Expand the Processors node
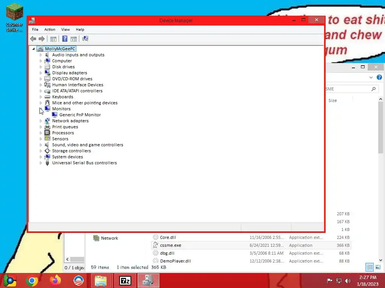The width and height of the screenshot is (385, 288). tap(41, 133)
